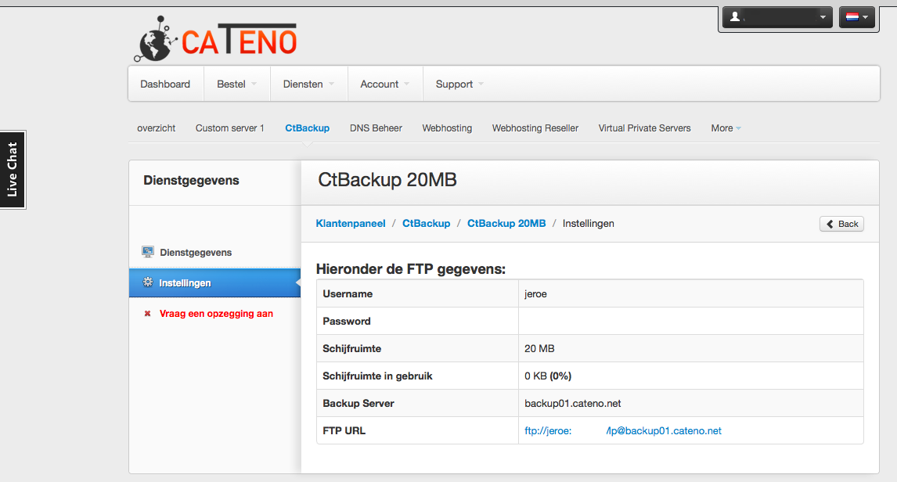This screenshot has height=482, width=897.
Task: Click the Dienstgegevens sidebar heading
Action: [191, 181]
